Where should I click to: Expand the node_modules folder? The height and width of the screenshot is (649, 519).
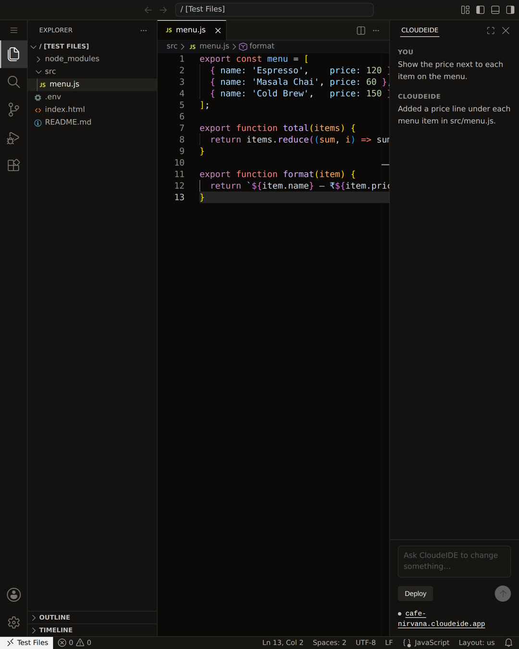coord(92,59)
